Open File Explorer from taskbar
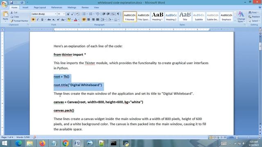This screenshot has width=262, height=147. click(x=30, y=143)
